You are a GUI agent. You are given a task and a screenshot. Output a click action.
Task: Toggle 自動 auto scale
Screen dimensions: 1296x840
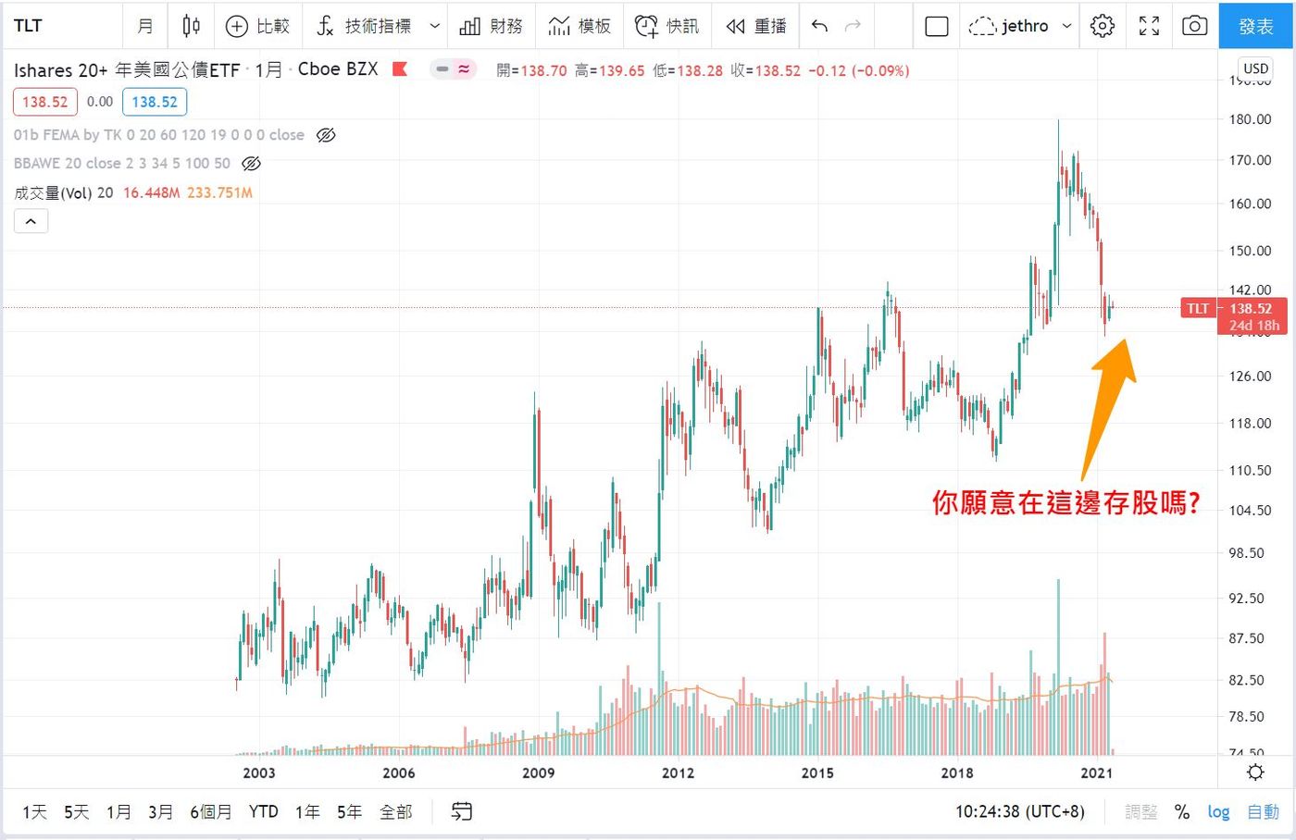pos(1263,811)
